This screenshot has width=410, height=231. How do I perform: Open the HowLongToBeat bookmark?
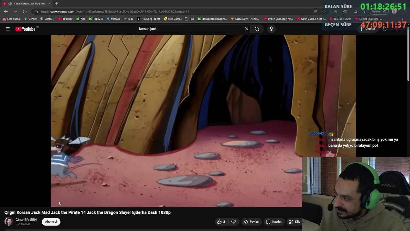click(x=149, y=19)
